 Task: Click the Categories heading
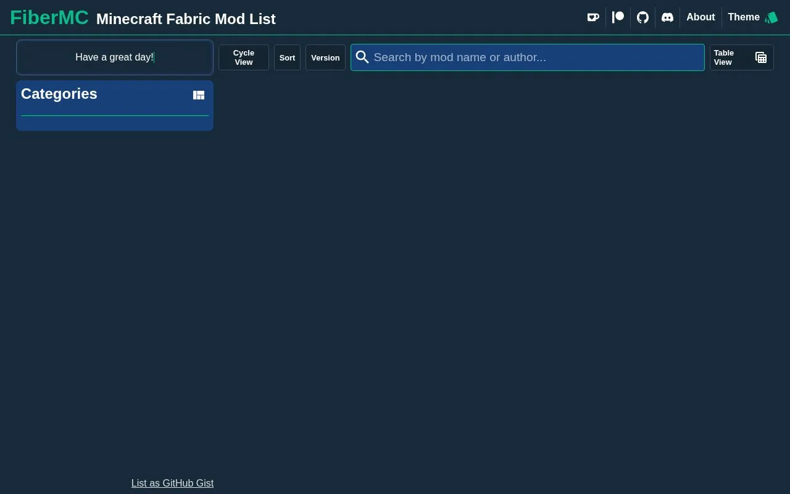(x=59, y=94)
